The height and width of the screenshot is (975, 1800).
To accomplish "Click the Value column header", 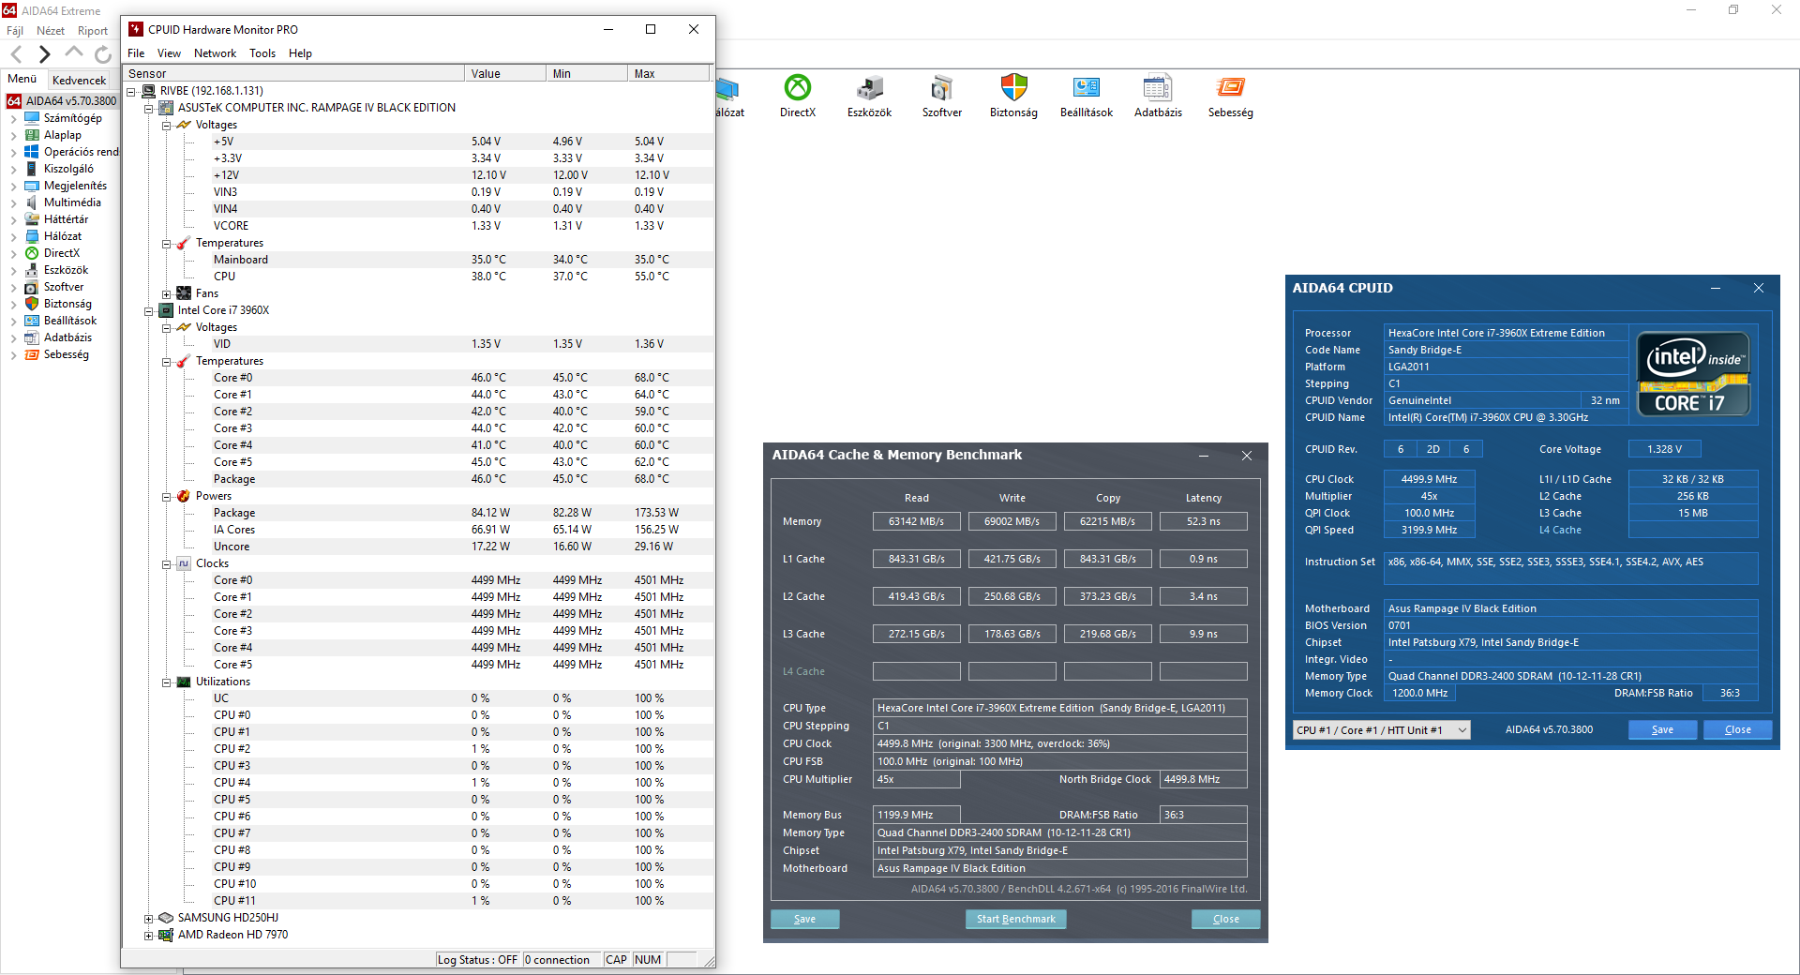I will [504, 73].
